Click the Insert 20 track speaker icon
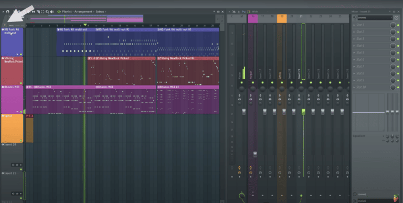 coord(13,165)
